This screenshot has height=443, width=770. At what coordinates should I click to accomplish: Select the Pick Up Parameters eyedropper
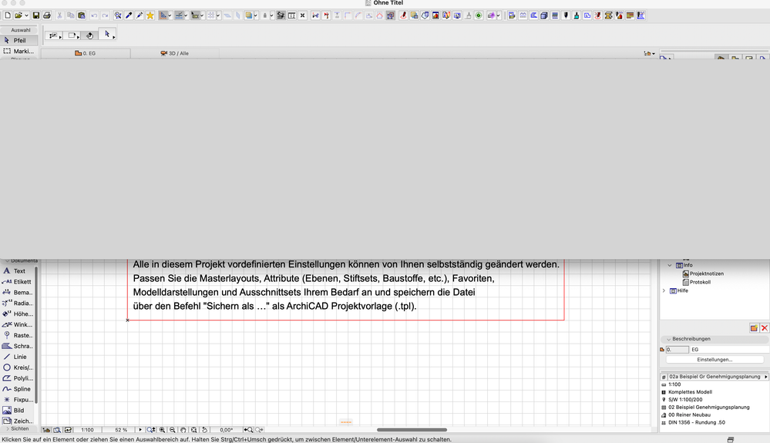coord(129,15)
